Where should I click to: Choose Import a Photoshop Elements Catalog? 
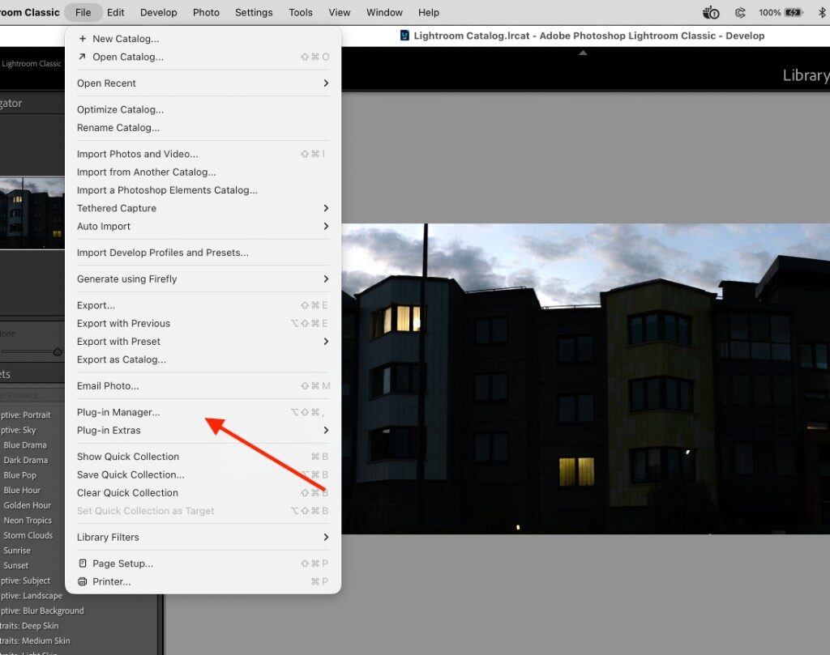pyautogui.click(x=203, y=189)
